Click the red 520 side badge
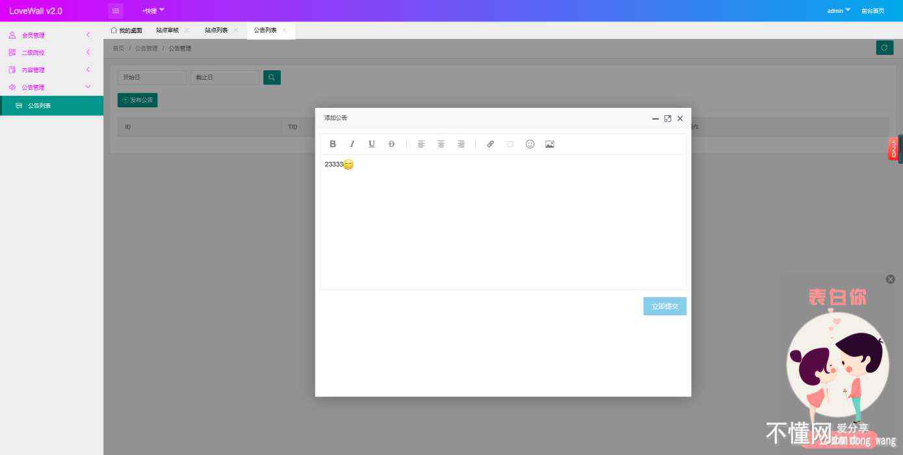This screenshot has width=903, height=455. point(894,149)
